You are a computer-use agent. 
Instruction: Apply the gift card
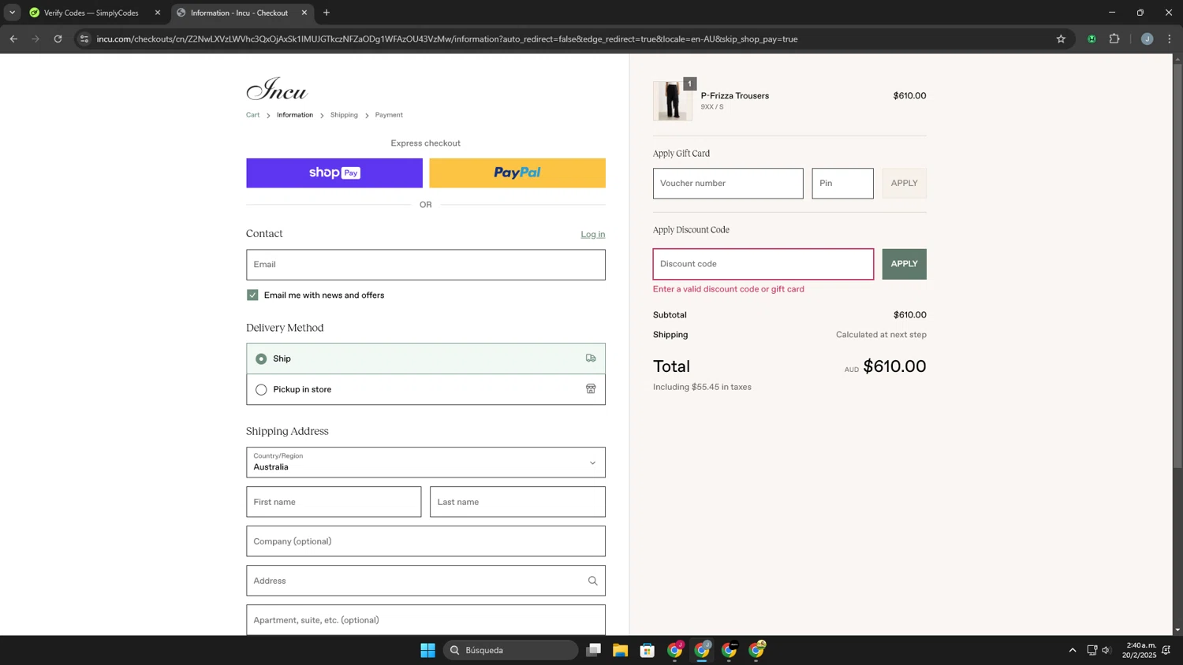click(x=904, y=184)
